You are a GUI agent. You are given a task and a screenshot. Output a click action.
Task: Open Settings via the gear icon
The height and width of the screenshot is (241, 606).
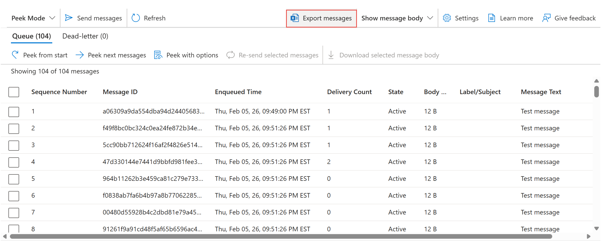coord(447,18)
